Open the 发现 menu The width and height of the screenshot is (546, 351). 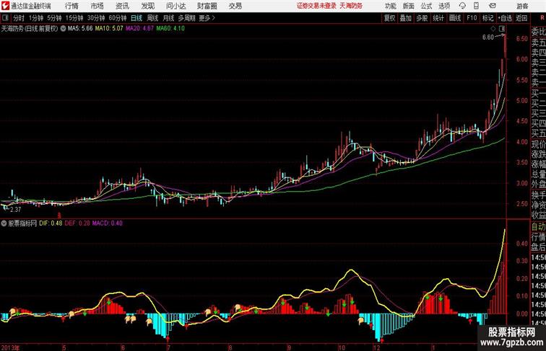click(x=147, y=6)
